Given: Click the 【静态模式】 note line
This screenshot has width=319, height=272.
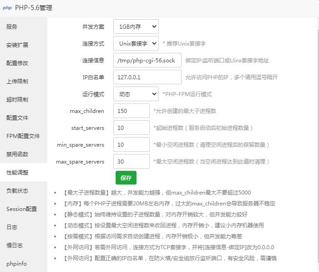Looking at the screenshot, I should click(x=155, y=214).
